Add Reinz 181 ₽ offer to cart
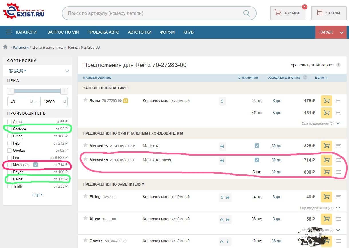 point(326,113)
